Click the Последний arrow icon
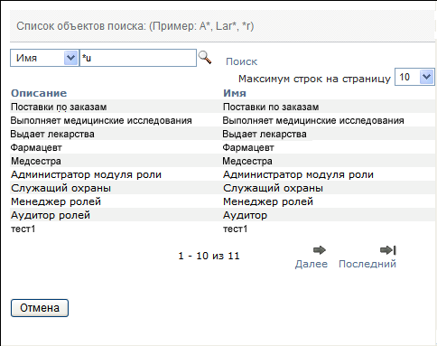Image resolution: width=437 pixels, height=346 pixels. click(x=388, y=250)
